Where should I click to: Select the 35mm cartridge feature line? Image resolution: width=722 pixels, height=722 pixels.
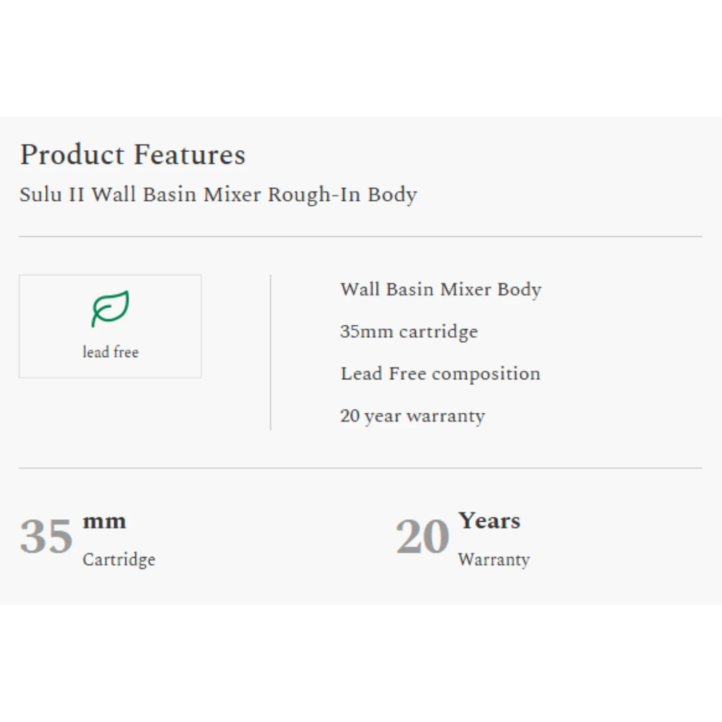point(408,332)
